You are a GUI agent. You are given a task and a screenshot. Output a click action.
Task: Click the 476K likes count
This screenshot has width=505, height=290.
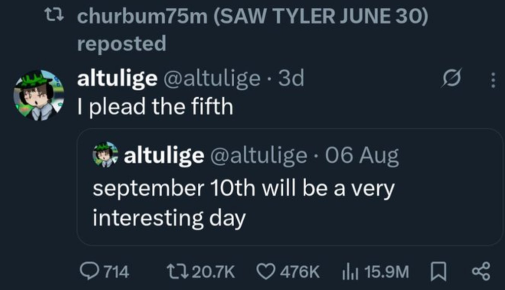(299, 272)
